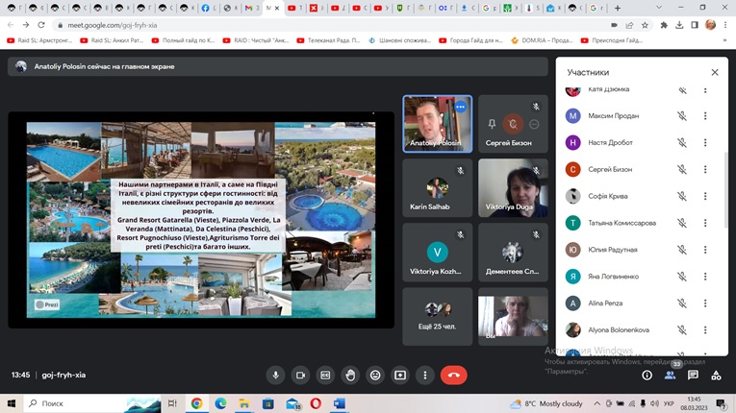Open more actions for Татьяна Комиссарова
Image resolution: width=736 pixels, height=413 pixels.
pos(705,223)
